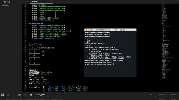The height and width of the screenshot is (100, 179).
Task: Toggle in-selection search option
Action: pyautogui.click(x=25, y=95)
